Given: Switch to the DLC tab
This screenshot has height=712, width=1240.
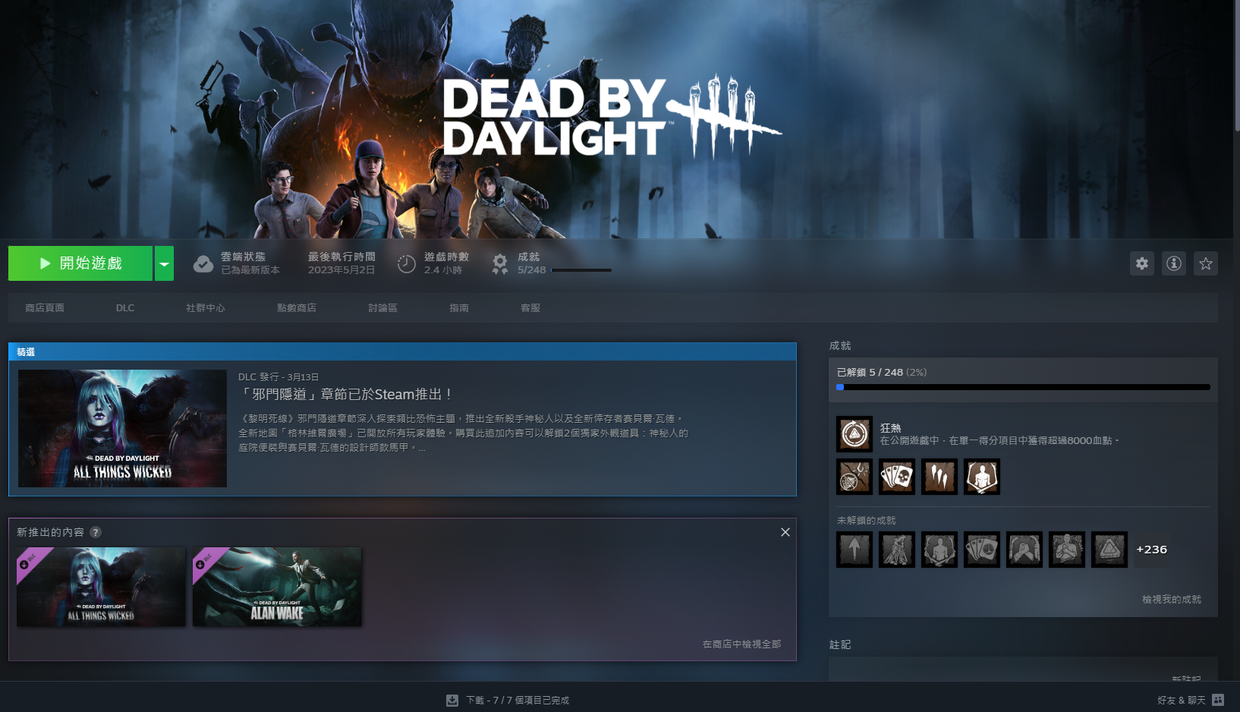Looking at the screenshot, I should 125,308.
